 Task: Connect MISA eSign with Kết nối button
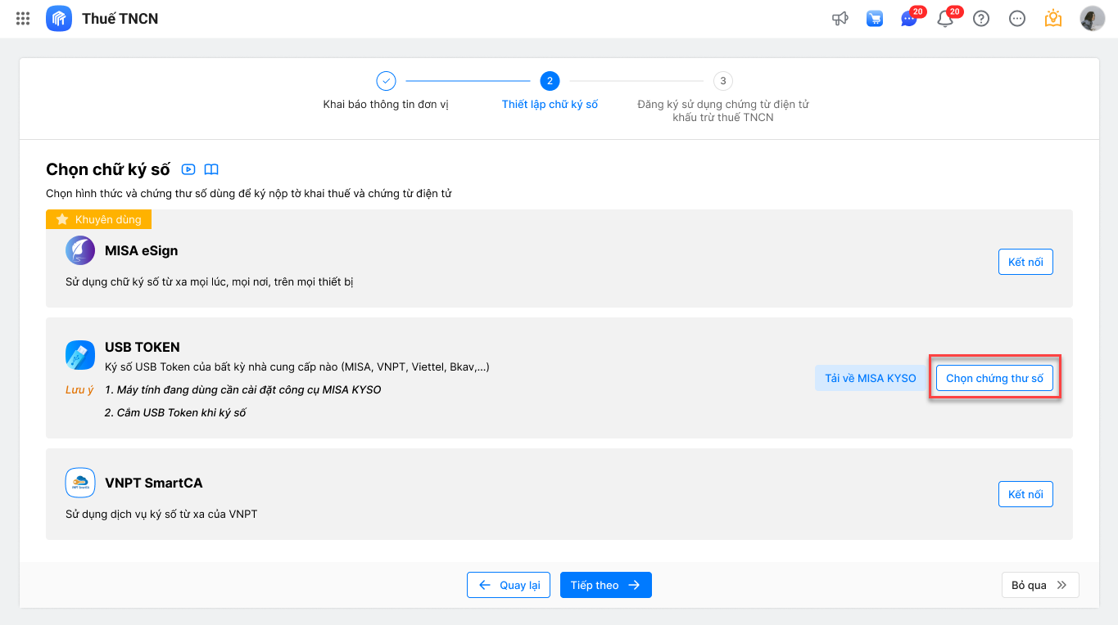point(1025,262)
